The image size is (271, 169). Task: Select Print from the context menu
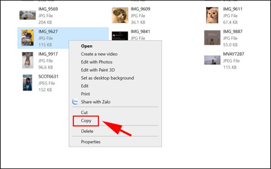click(85, 94)
